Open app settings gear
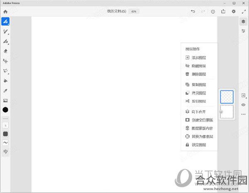Image resolution: width=249 pixels, height=193 pixels. [234, 12]
